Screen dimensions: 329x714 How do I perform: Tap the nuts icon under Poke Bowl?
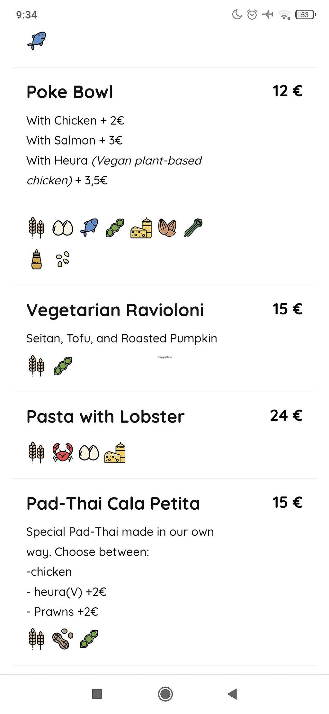(x=167, y=228)
